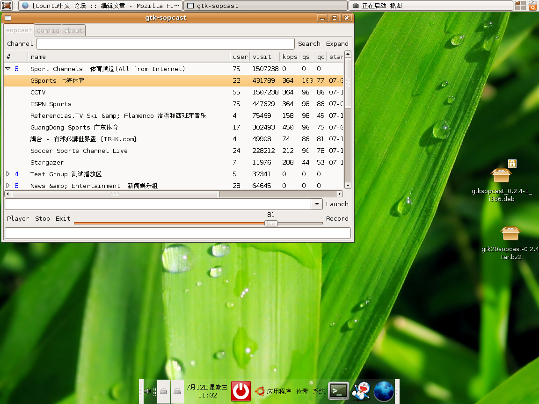Open the globe web browser launcher

(384, 391)
